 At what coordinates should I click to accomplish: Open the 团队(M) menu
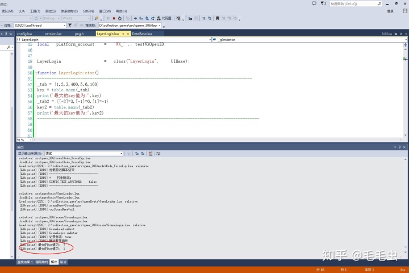[7, 11]
